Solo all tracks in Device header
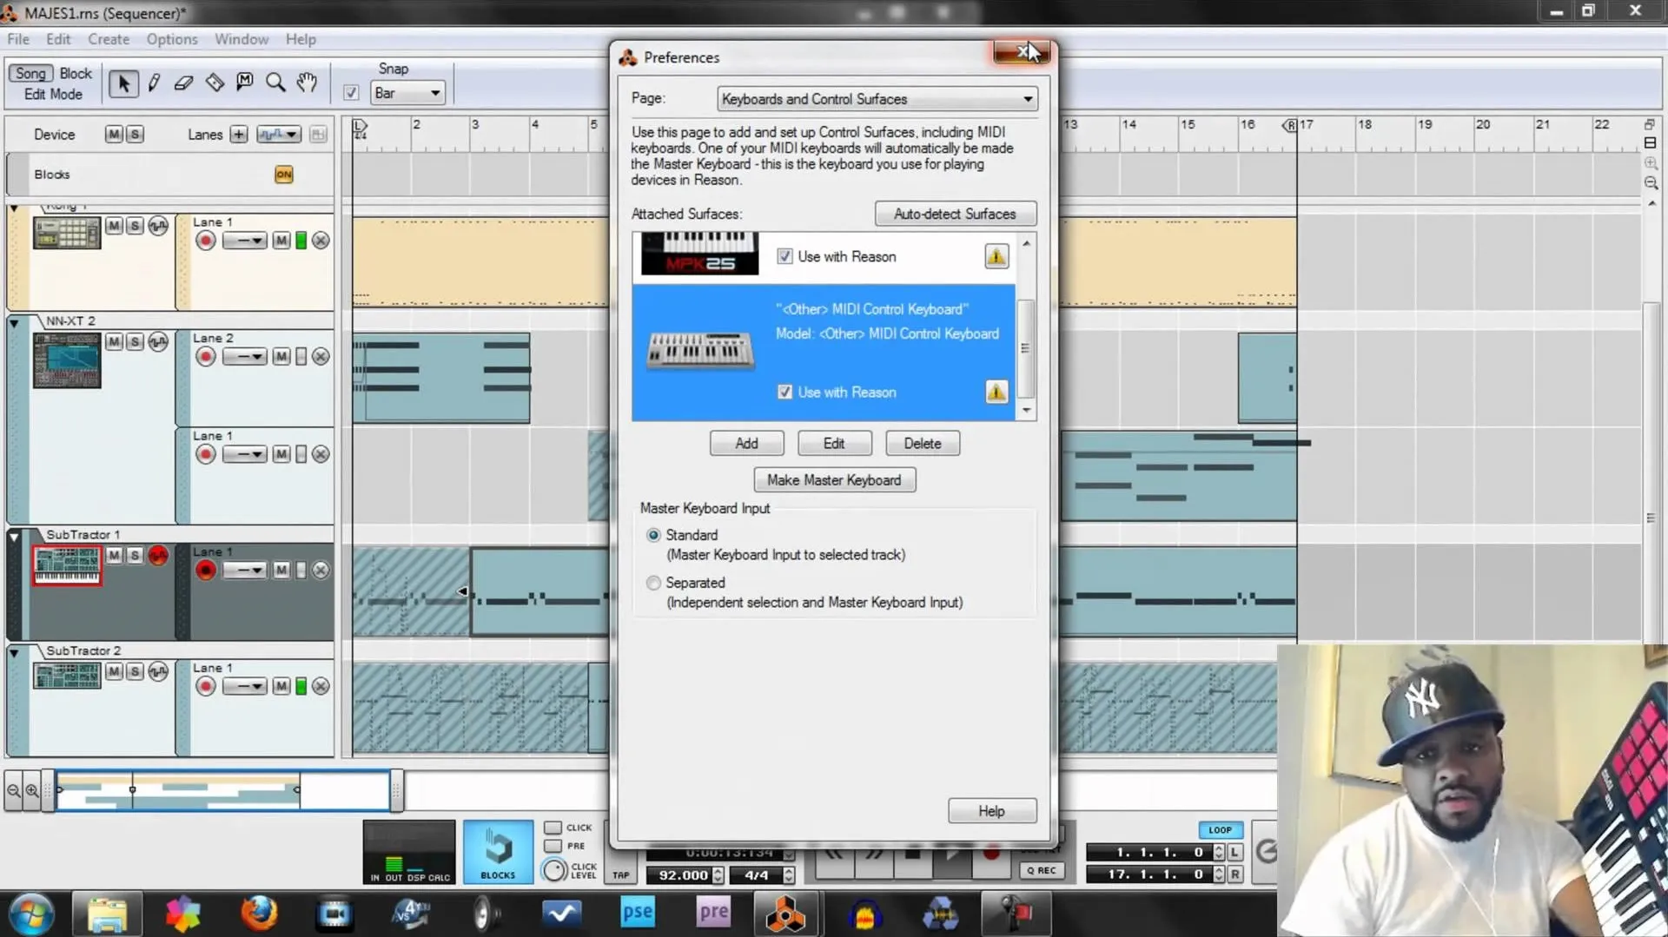Screen dimensions: 1668x937 click(135, 134)
